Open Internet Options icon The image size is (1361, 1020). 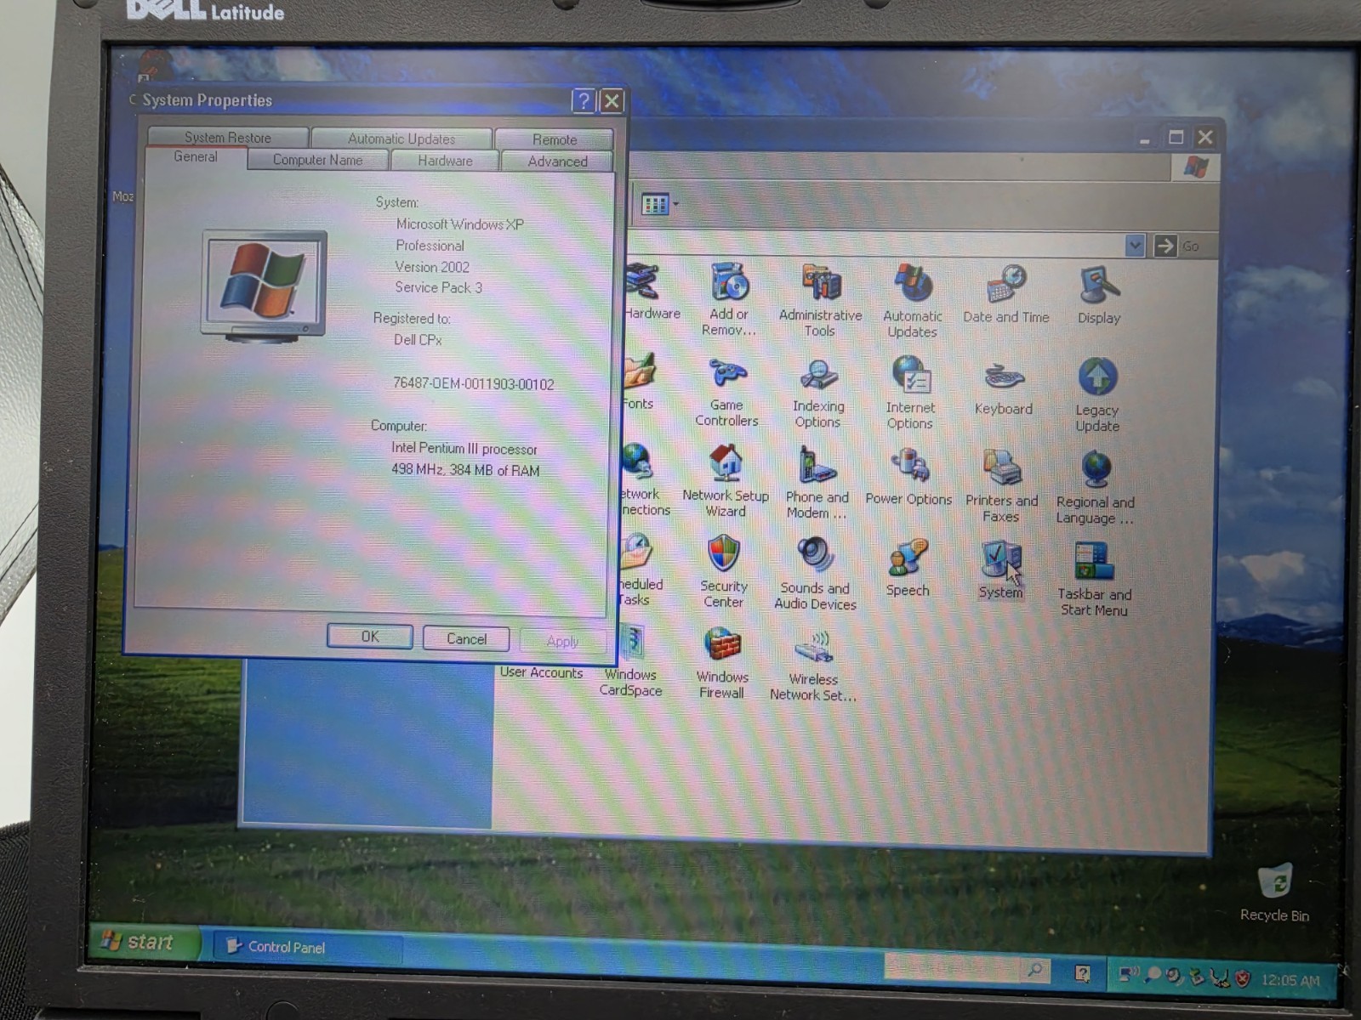click(910, 393)
